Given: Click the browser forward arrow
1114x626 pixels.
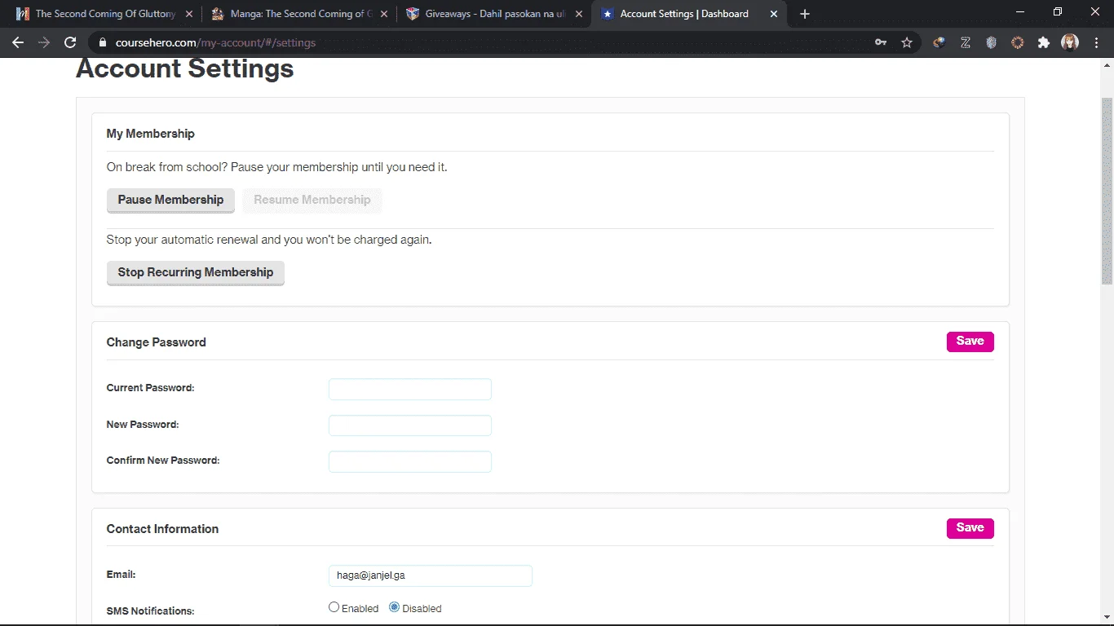Looking at the screenshot, I should tap(44, 42).
